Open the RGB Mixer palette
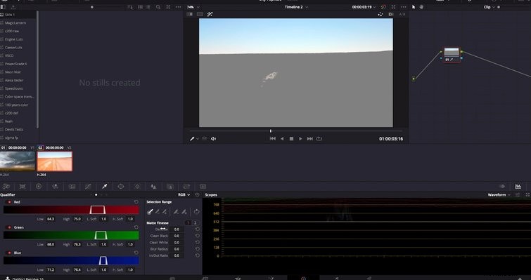The width and height of the screenshot is (531, 280). pyautogui.click(x=55, y=187)
